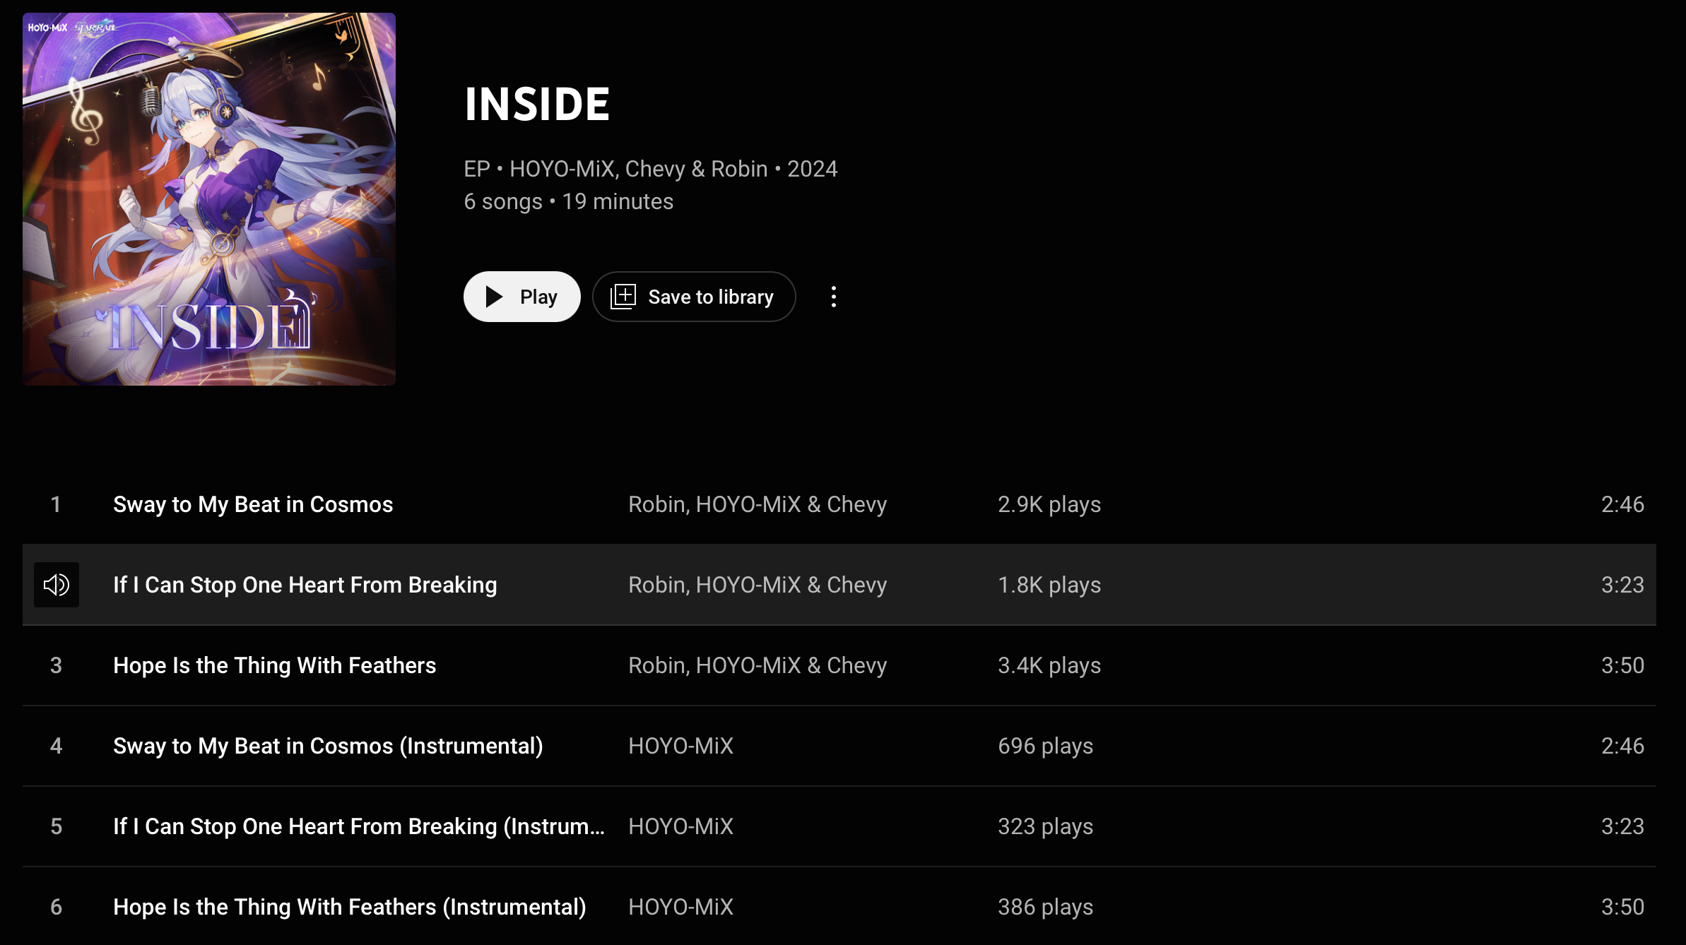This screenshot has width=1686, height=945.
Task: Toggle playback of If I Can Stop One Heart From Breaking
Action: 304,584
